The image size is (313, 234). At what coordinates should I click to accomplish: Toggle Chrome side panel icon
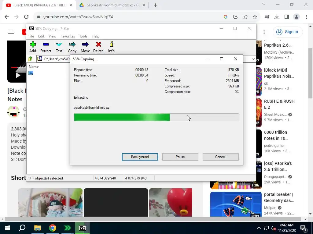click(x=287, y=17)
